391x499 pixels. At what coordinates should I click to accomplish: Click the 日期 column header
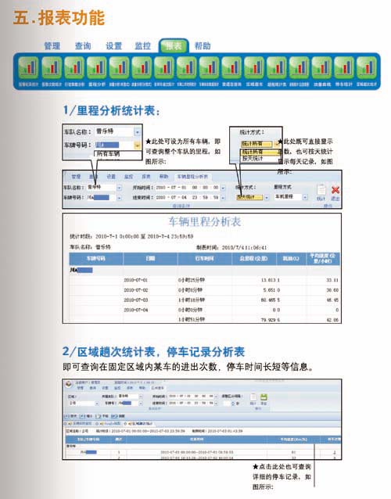(x=150, y=259)
